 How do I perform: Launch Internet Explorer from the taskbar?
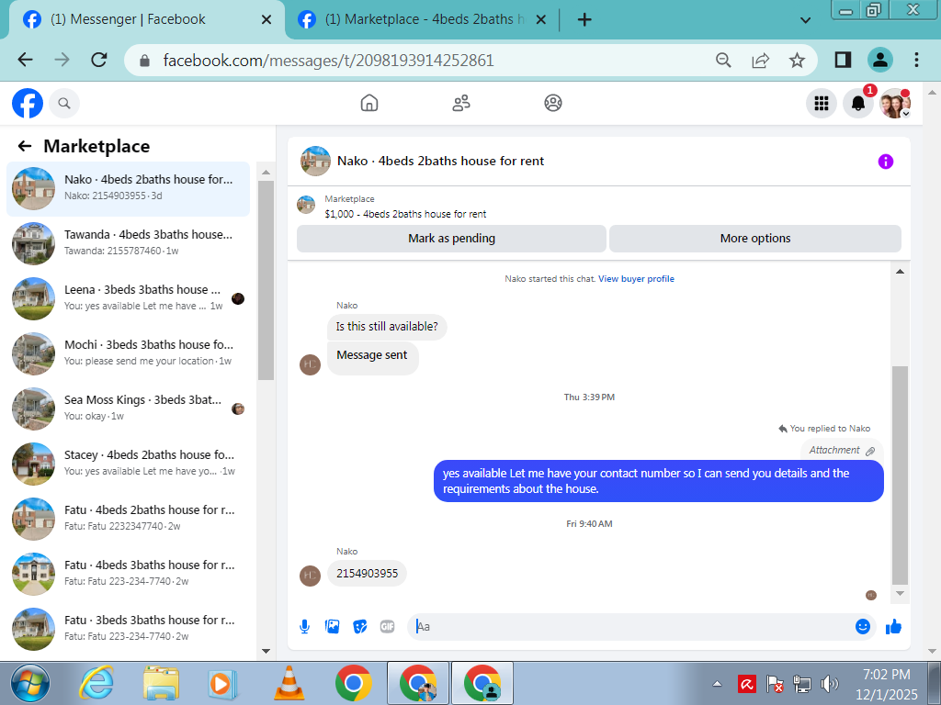click(x=96, y=683)
